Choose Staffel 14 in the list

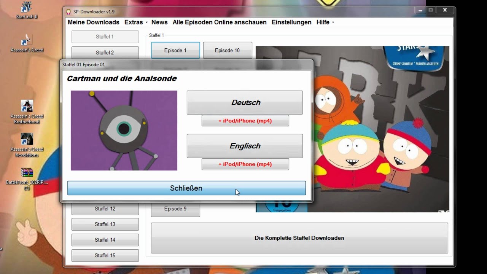(x=105, y=240)
